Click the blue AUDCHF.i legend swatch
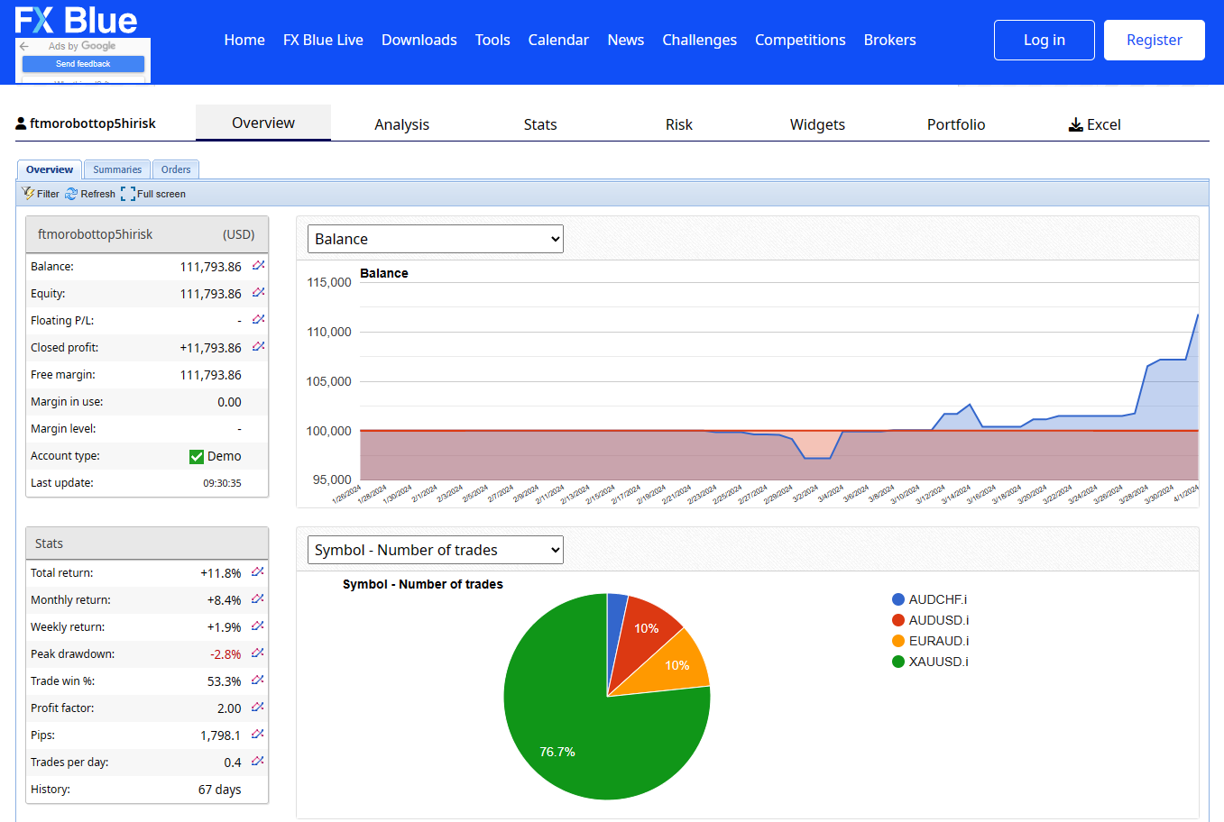 tap(898, 599)
